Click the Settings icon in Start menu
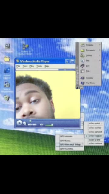The image size is (109, 194). point(82,55)
